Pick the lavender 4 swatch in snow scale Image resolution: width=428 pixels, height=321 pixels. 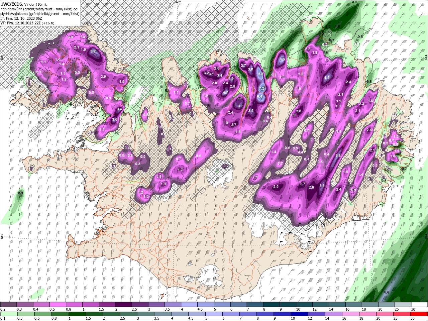[189, 305]
